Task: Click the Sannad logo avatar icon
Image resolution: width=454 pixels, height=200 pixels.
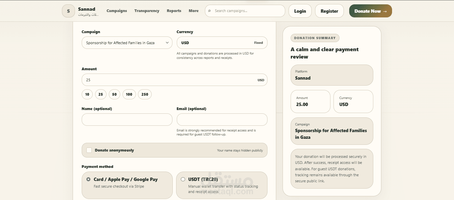Action: (68, 11)
